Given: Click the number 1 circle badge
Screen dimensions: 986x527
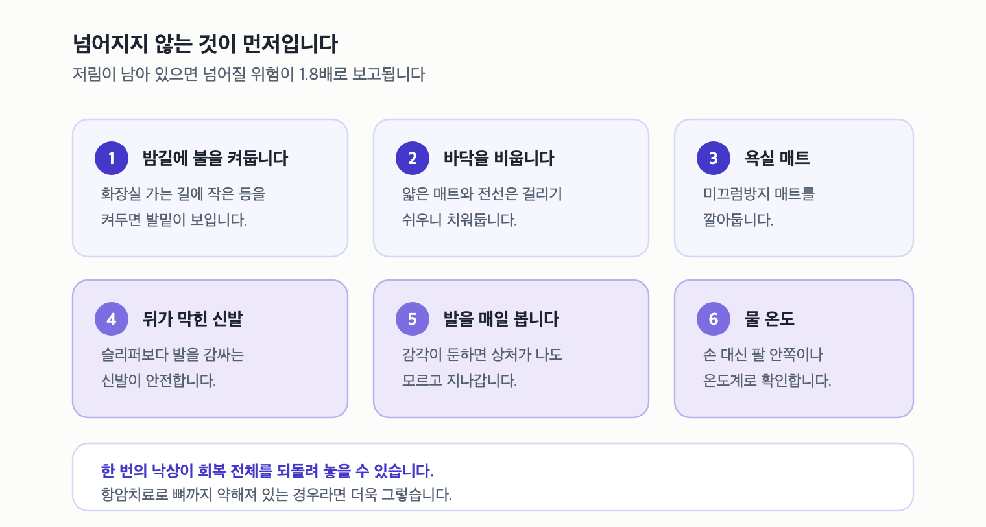Looking at the screenshot, I should pos(112,158).
